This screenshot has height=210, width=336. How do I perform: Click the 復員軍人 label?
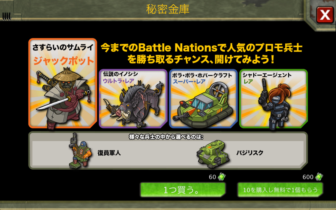(x=109, y=153)
